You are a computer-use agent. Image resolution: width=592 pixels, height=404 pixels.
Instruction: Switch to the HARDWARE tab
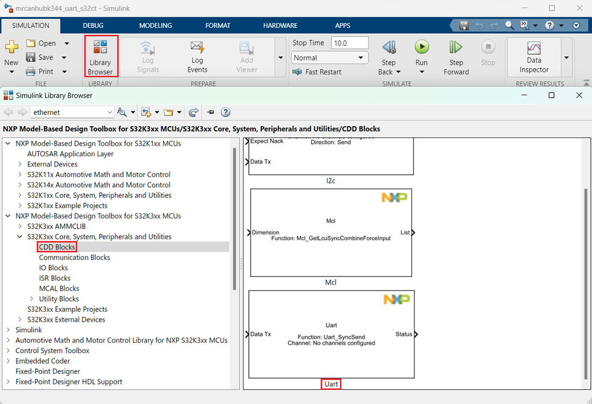pyautogui.click(x=280, y=25)
